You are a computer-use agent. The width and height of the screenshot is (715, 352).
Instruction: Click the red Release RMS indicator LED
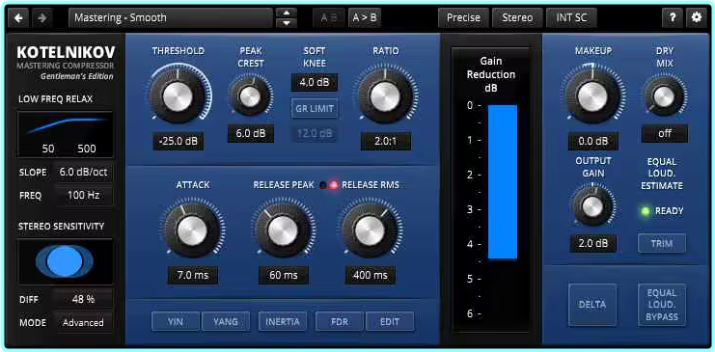(334, 185)
